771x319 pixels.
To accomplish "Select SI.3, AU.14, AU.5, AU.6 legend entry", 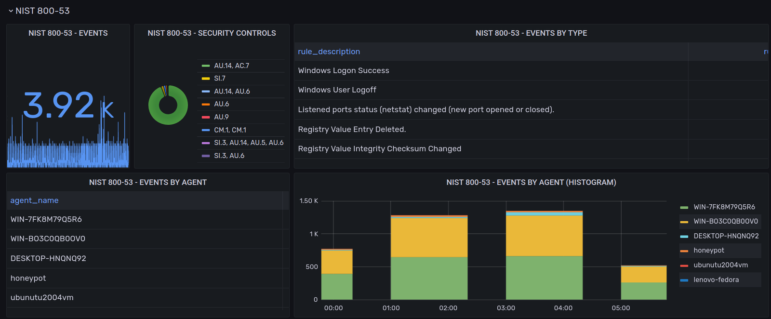I will (249, 143).
